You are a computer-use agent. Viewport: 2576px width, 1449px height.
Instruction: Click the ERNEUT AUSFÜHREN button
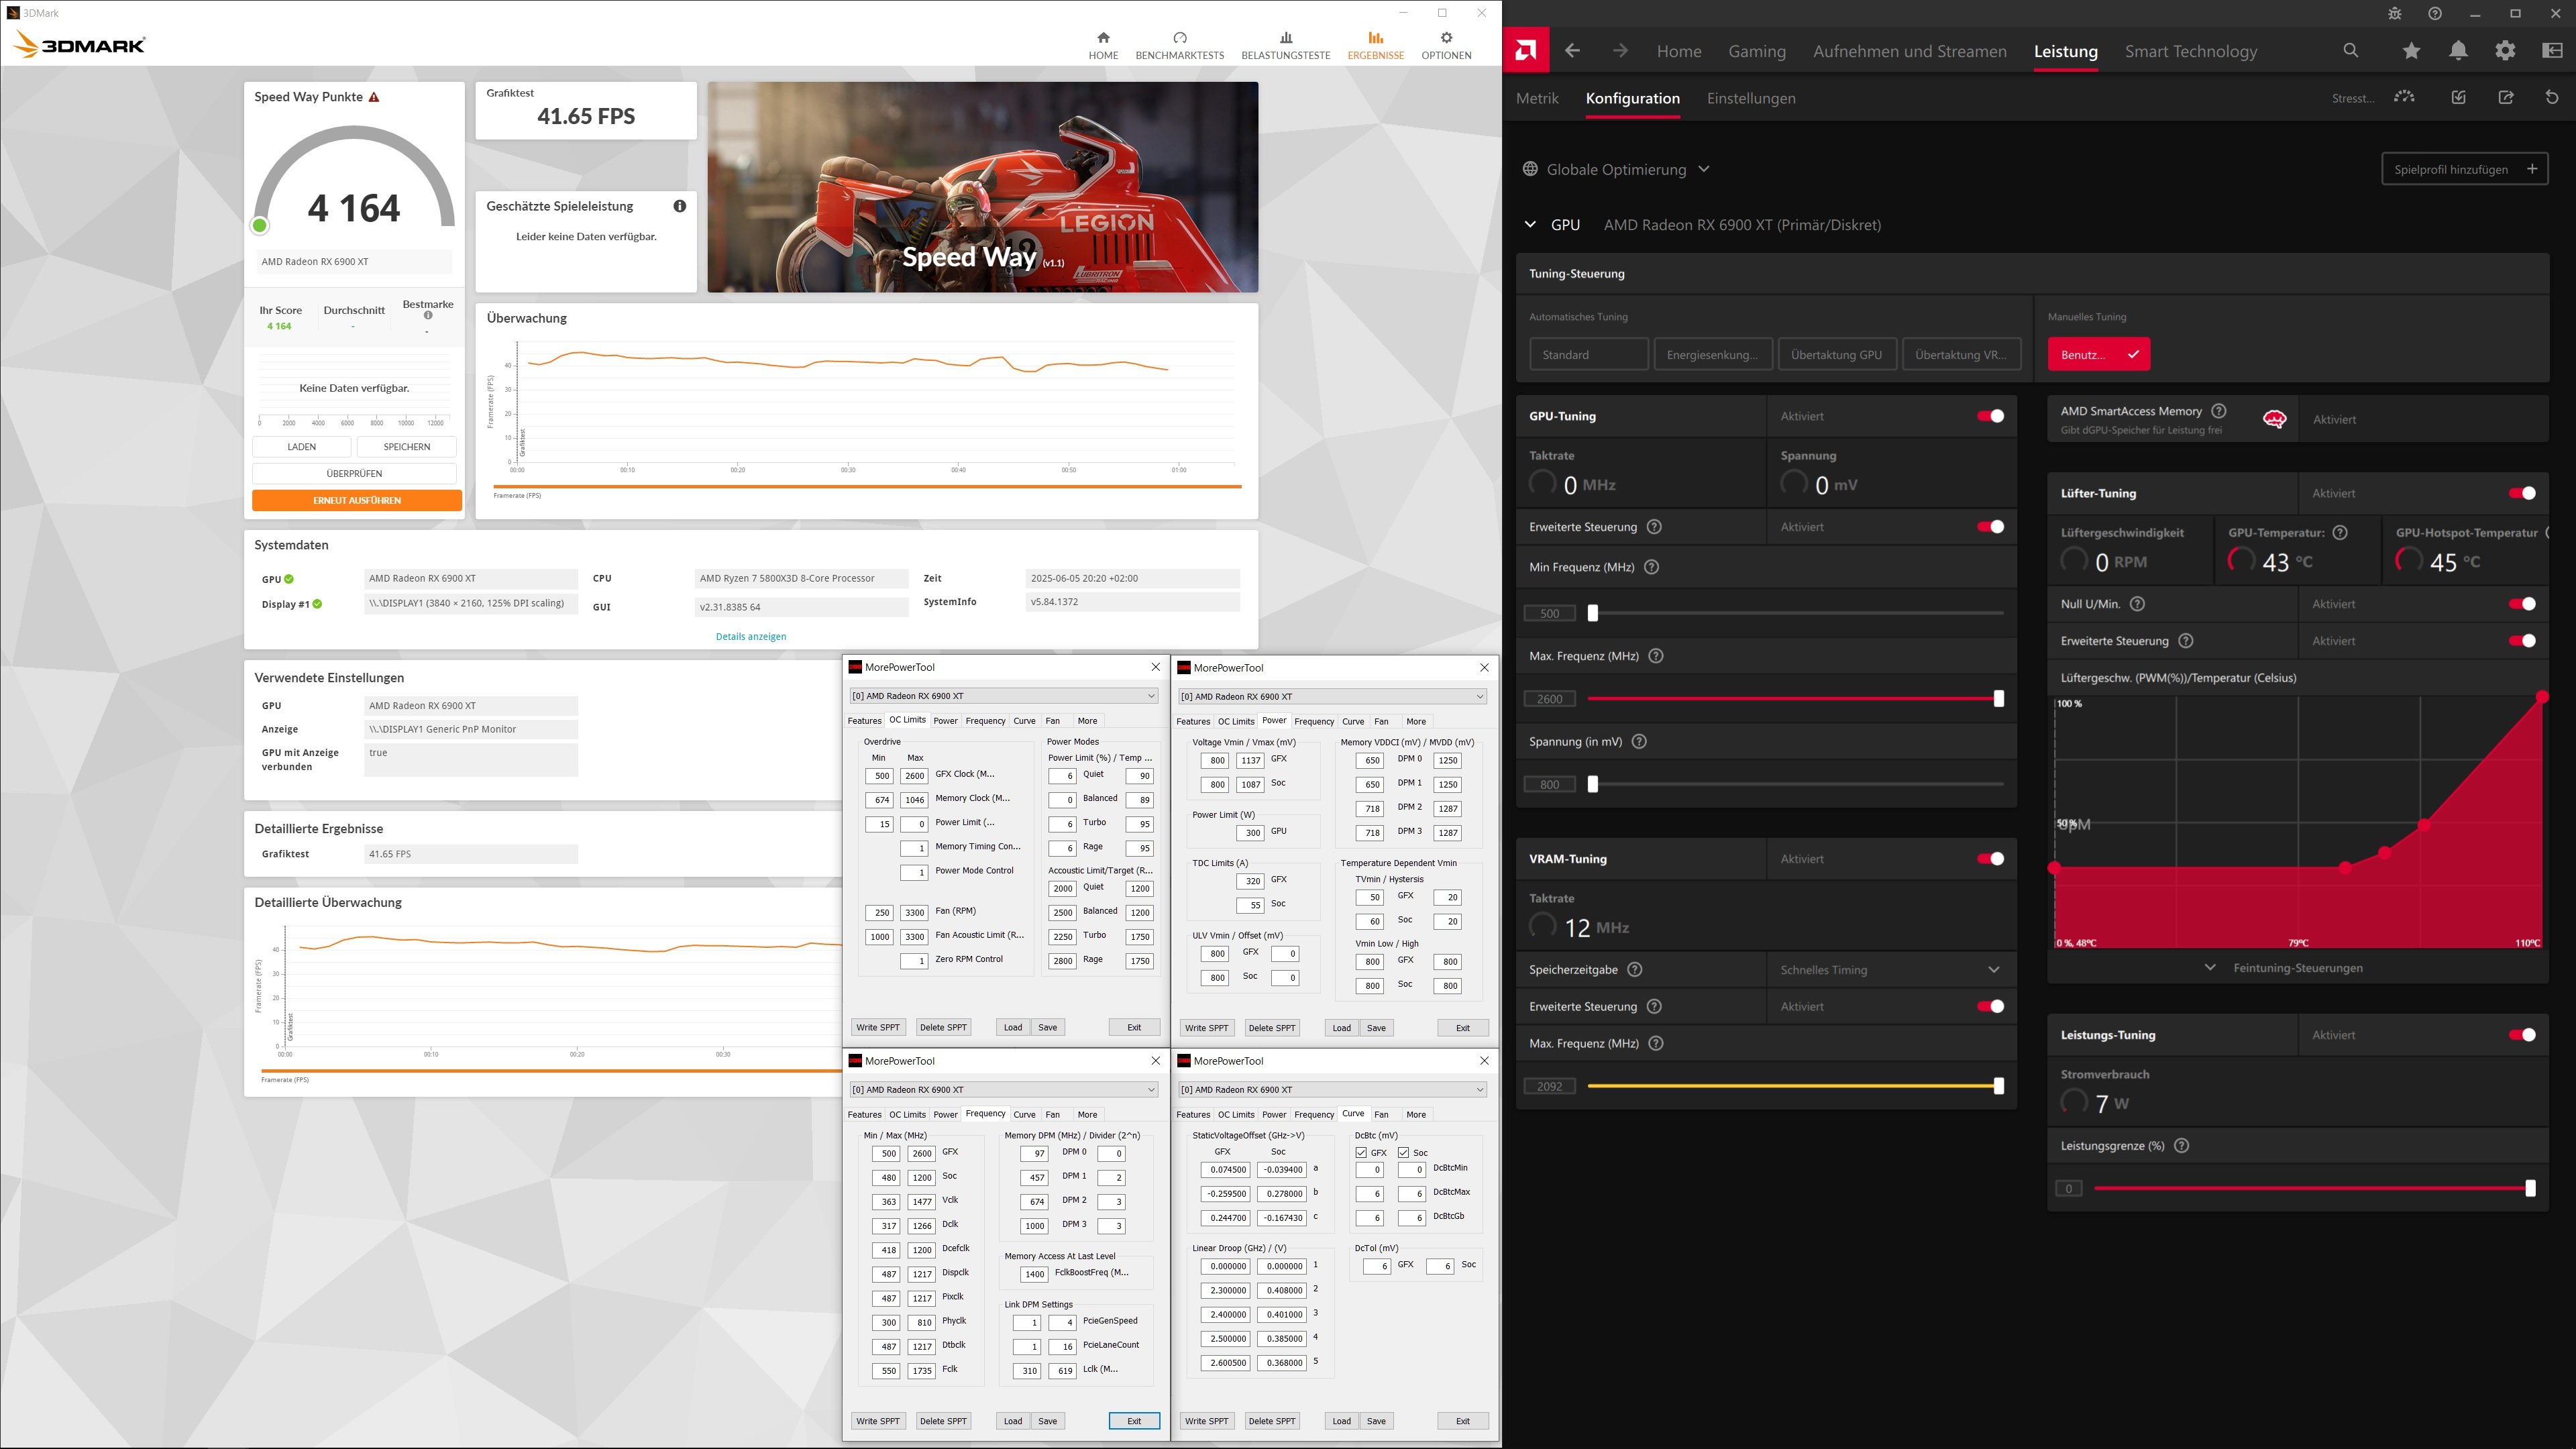point(356,500)
